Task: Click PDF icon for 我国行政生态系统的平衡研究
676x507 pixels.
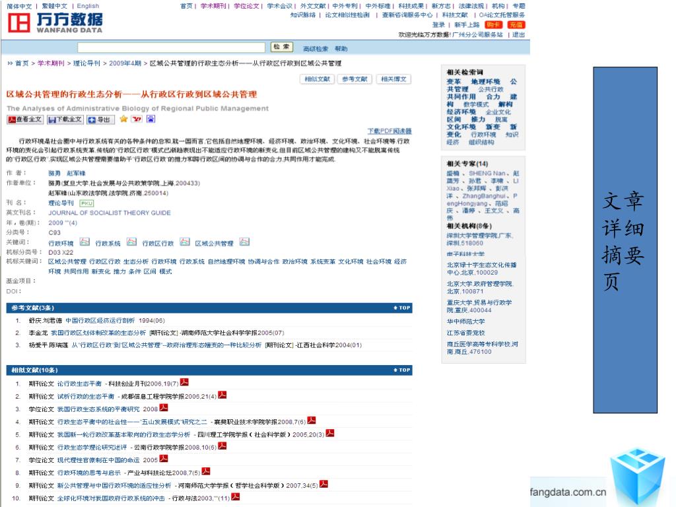Action: (164, 407)
